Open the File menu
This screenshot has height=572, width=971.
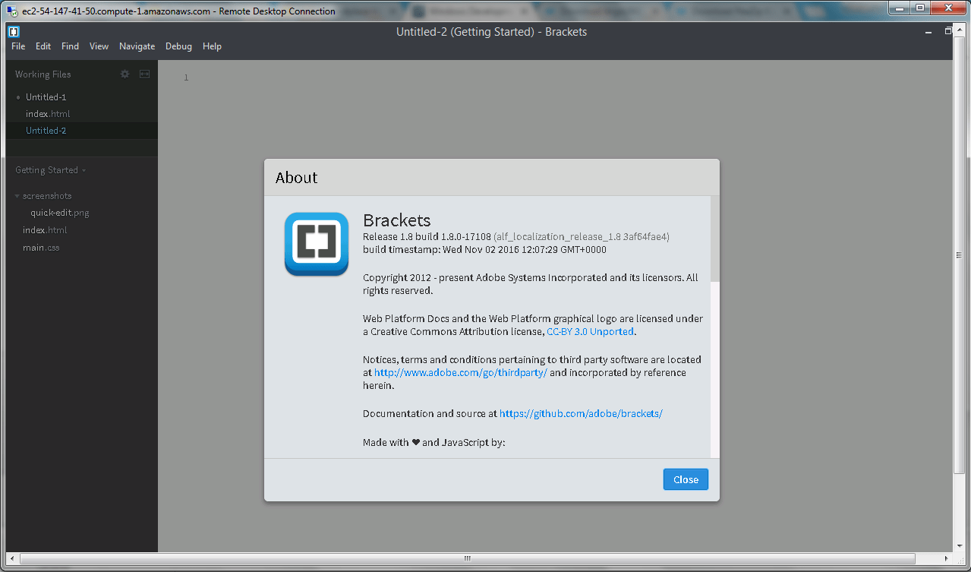(x=17, y=46)
